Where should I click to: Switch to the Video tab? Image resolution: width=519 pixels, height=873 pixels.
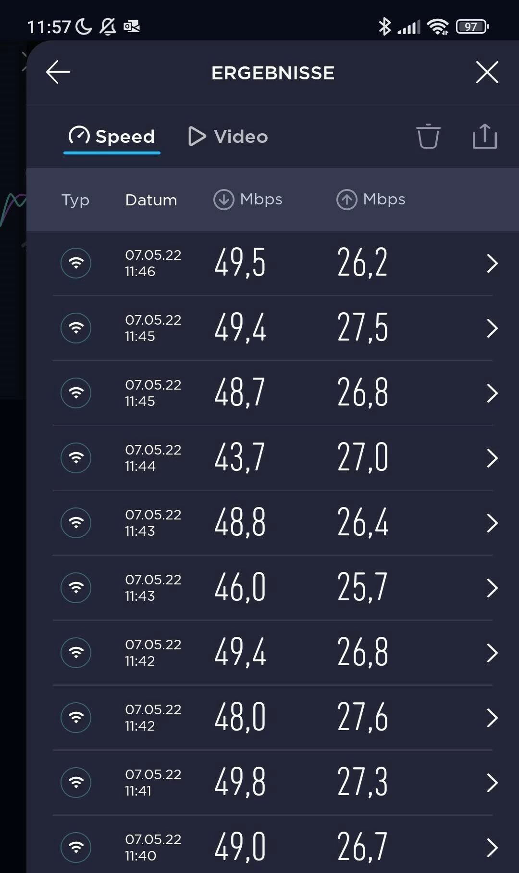pos(228,137)
